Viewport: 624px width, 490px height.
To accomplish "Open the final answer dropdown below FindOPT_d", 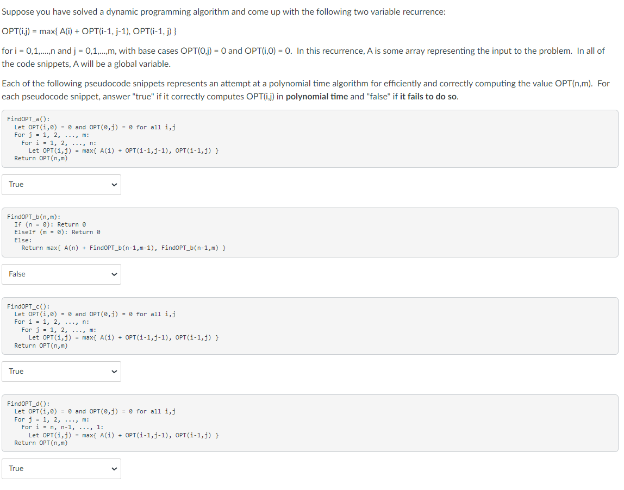I will pyautogui.click(x=61, y=468).
